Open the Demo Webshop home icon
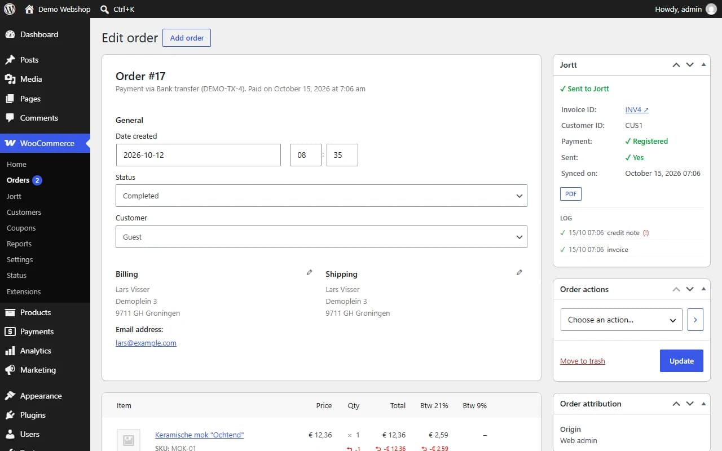 tap(29, 9)
